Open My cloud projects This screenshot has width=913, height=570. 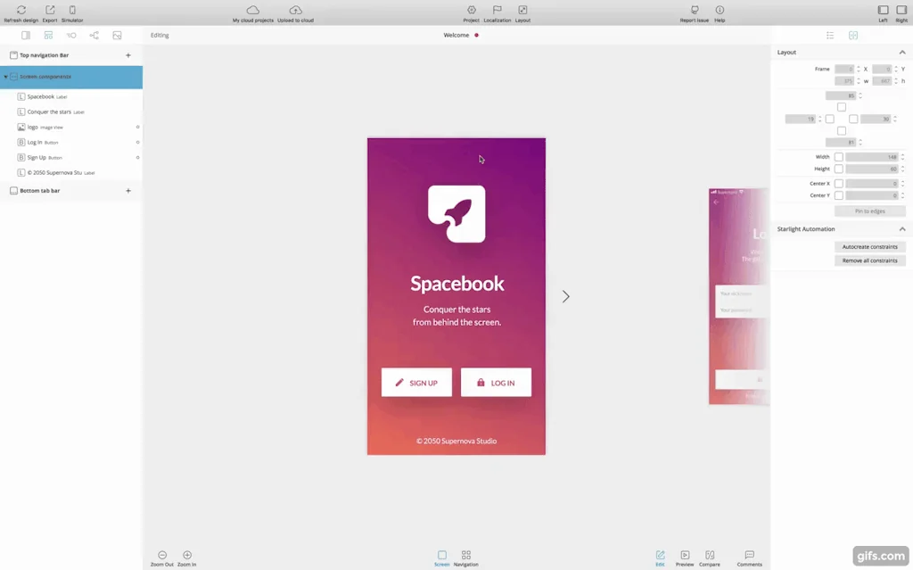(252, 10)
